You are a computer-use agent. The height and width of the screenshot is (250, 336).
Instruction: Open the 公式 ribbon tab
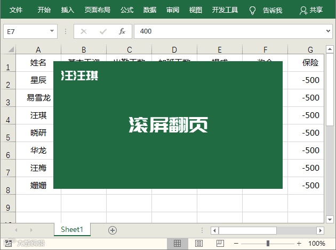click(127, 10)
